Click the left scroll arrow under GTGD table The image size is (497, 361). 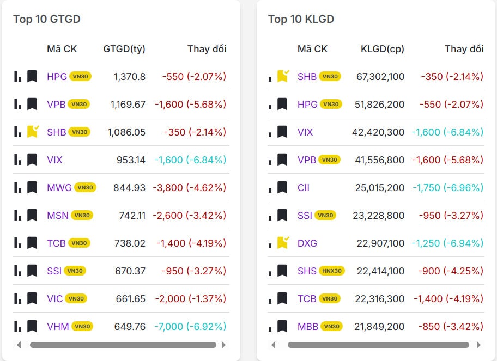pyautogui.click(x=19, y=345)
